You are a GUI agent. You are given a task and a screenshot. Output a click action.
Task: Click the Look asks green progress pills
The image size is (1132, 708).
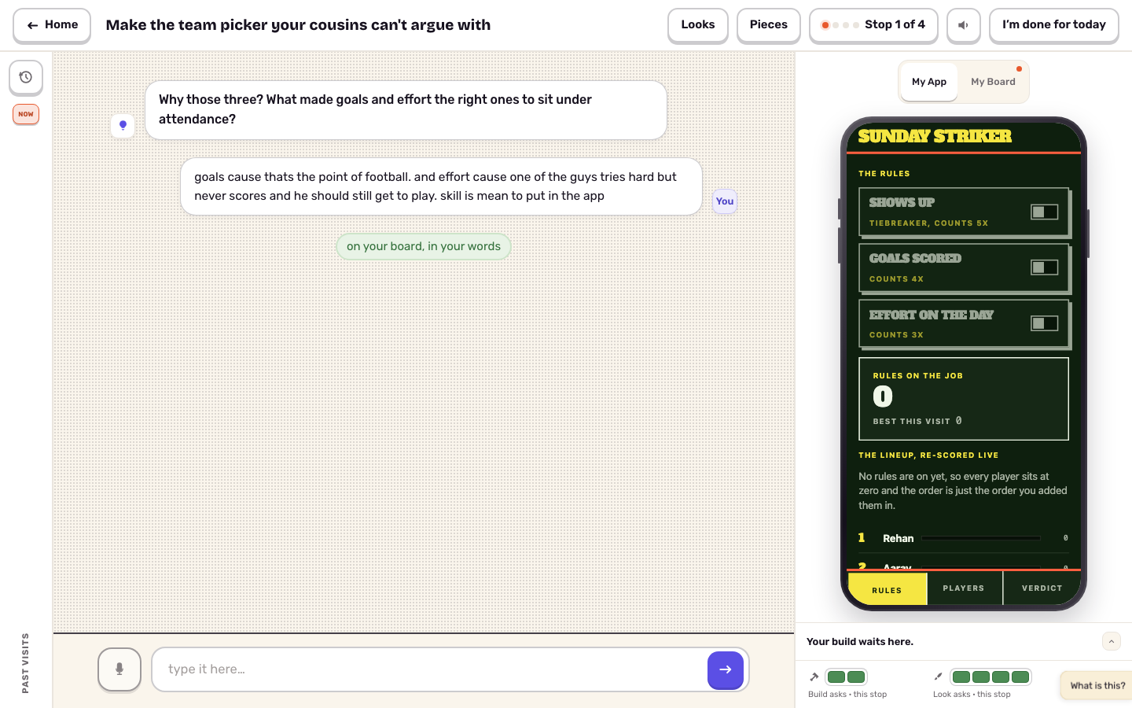990,677
